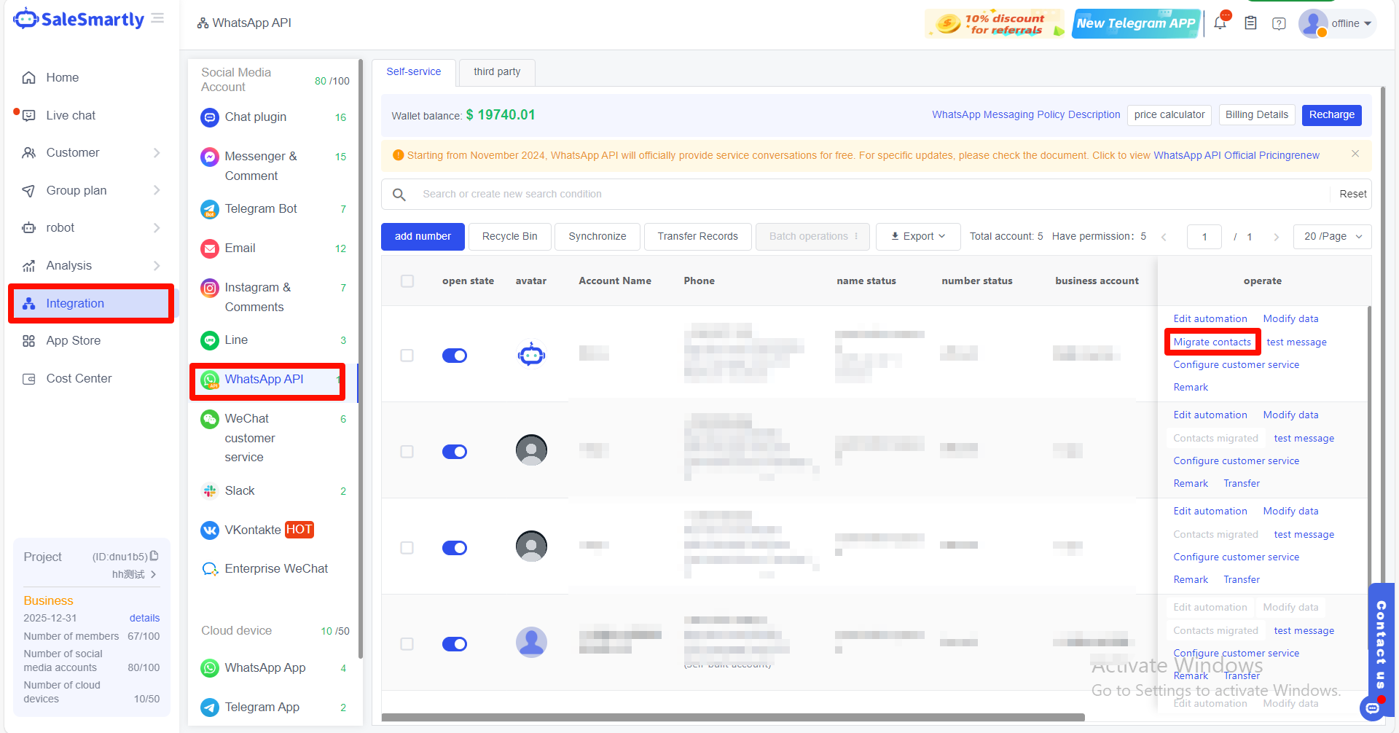Copy project ID with copy icon
The width and height of the screenshot is (1399, 733).
coord(154,556)
